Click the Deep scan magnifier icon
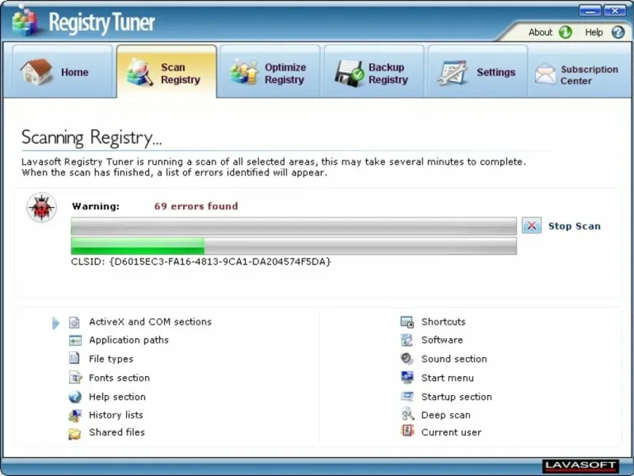Image resolution: width=634 pixels, height=476 pixels. click(x=407, y=414)
